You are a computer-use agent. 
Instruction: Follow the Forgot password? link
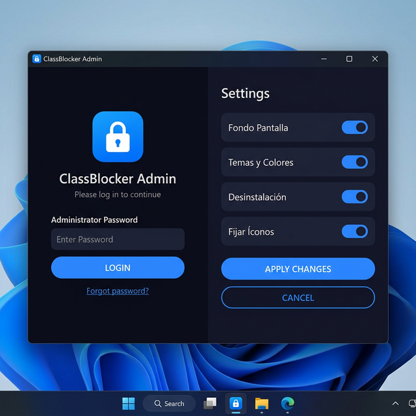pyautogui.click(x=118, y=291)
